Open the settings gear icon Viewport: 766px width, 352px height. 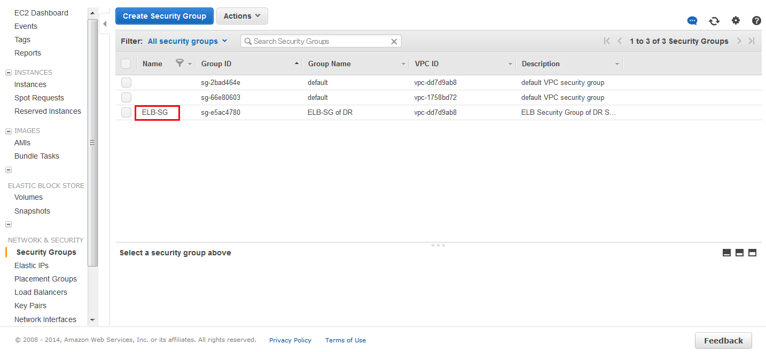point(736,21)
